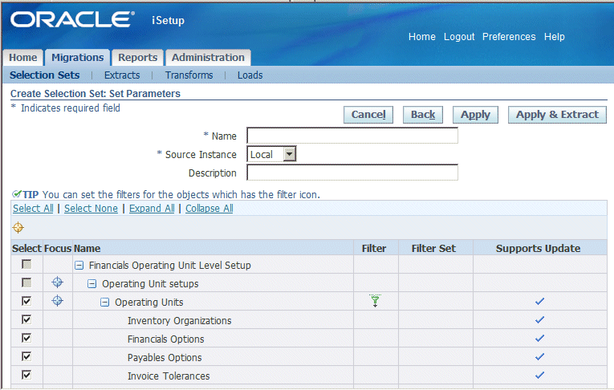Toggle Operating Unit setups checkbox
This screenshot has width=614, height=390.
click(26, 282)
